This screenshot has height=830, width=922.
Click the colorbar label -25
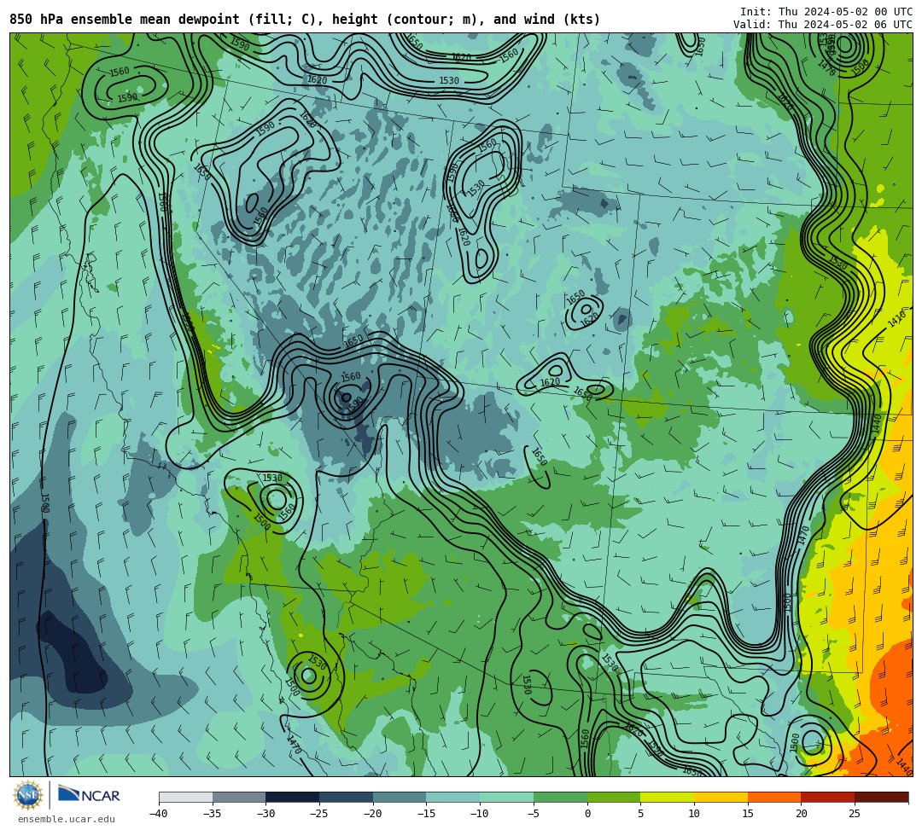319,814
